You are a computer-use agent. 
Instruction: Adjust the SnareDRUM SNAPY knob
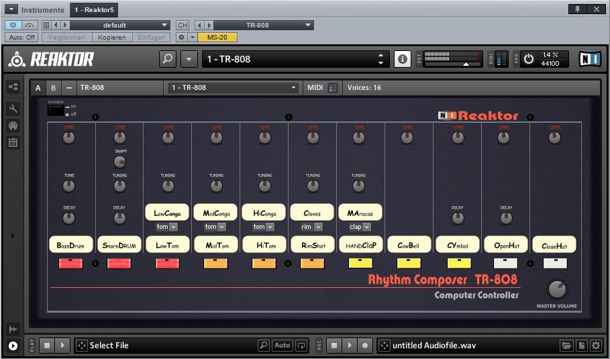119,162
